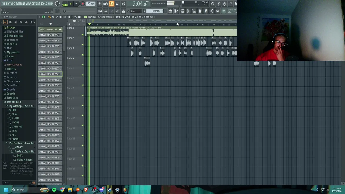Click the plus button next to Pattern 1
Viewport: 345px width, 194px height.
[x=165, y=11]
